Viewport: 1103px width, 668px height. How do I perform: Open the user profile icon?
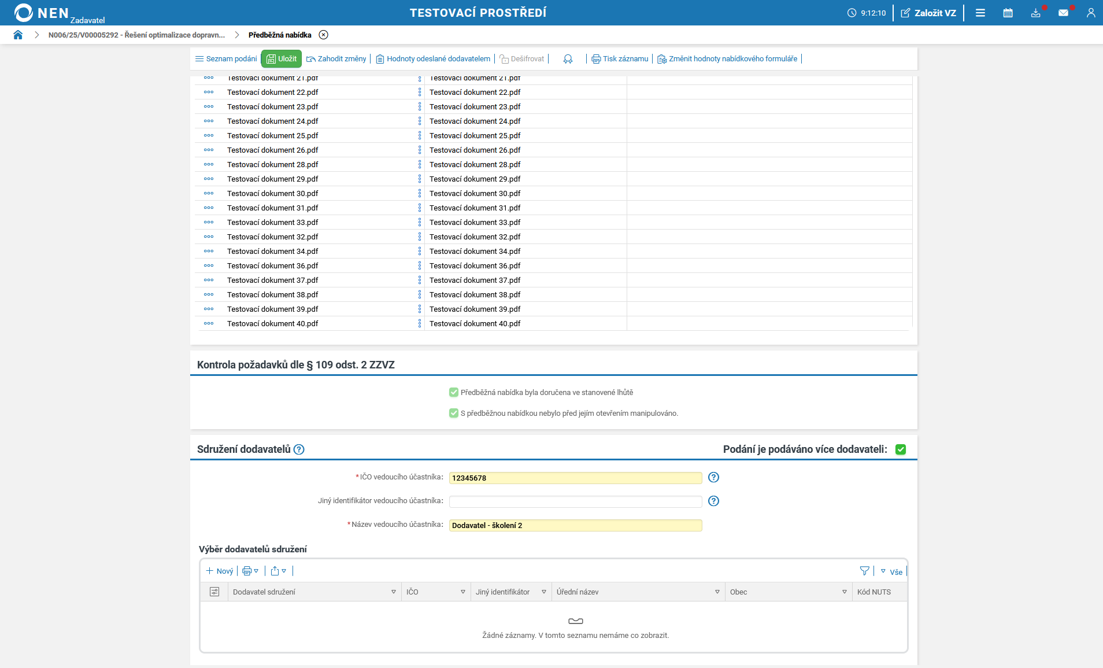(1090, 13)
